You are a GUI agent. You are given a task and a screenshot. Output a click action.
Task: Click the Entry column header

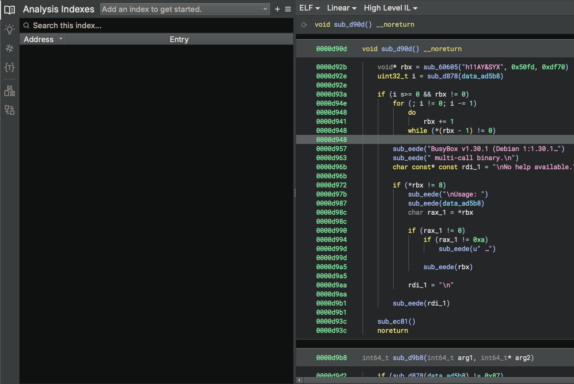[x=179, y=39]
